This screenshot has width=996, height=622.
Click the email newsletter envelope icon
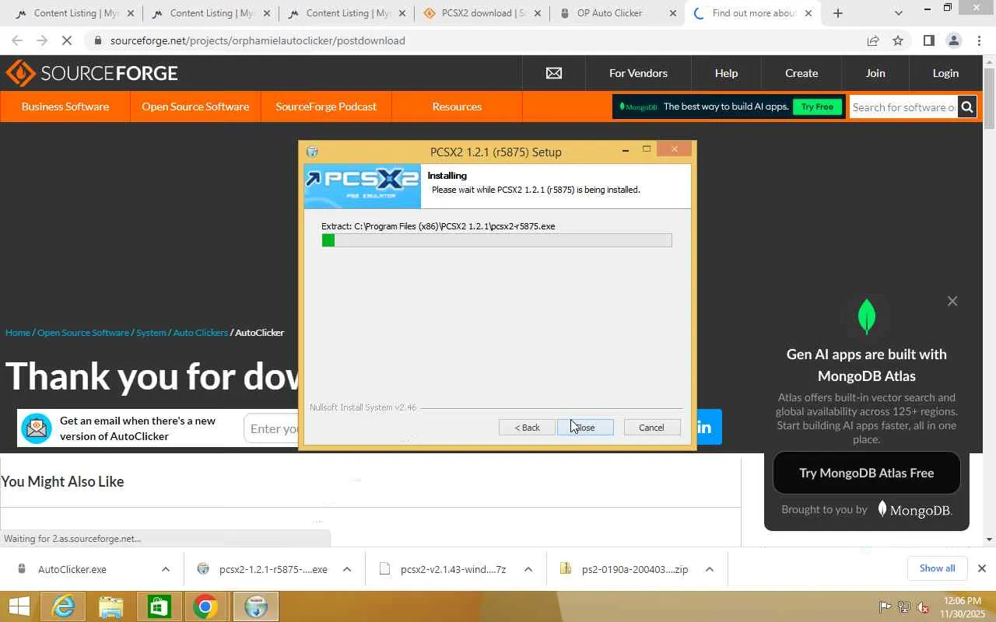tap(37, 428)
